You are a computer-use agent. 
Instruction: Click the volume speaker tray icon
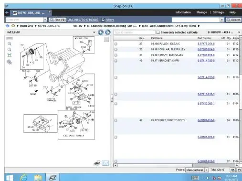point(208,178)
